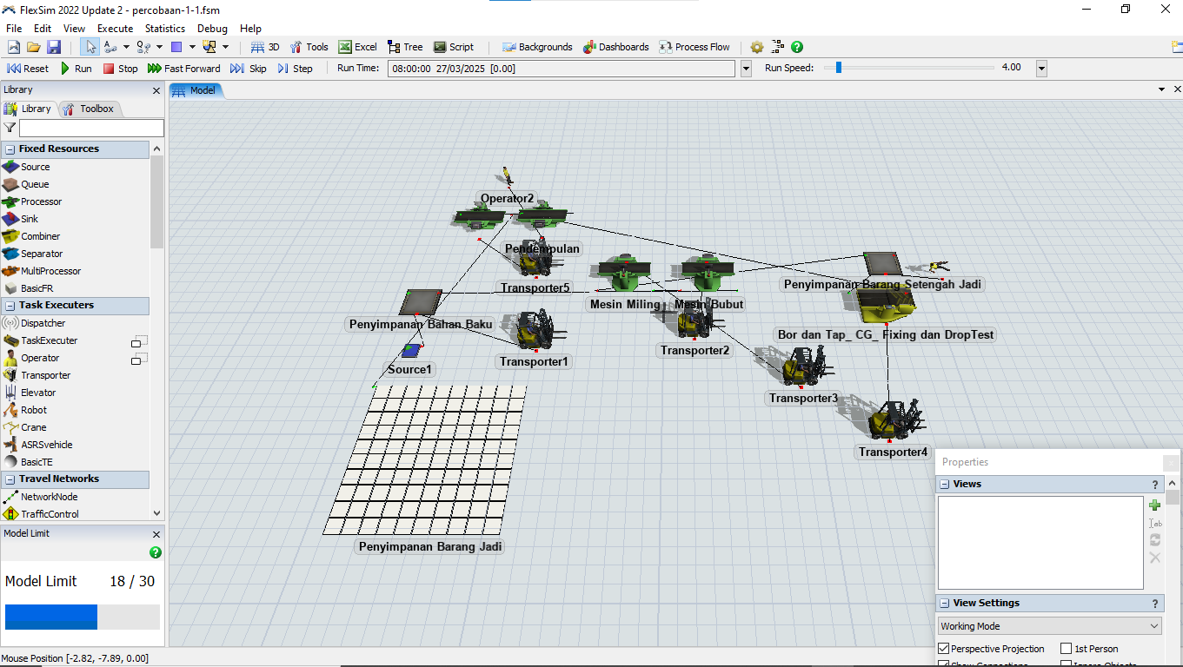The width and height of the screenshot is (1183, 667).
Task: Open the Working Mode dropdown
Action: tap(1049, 626)
